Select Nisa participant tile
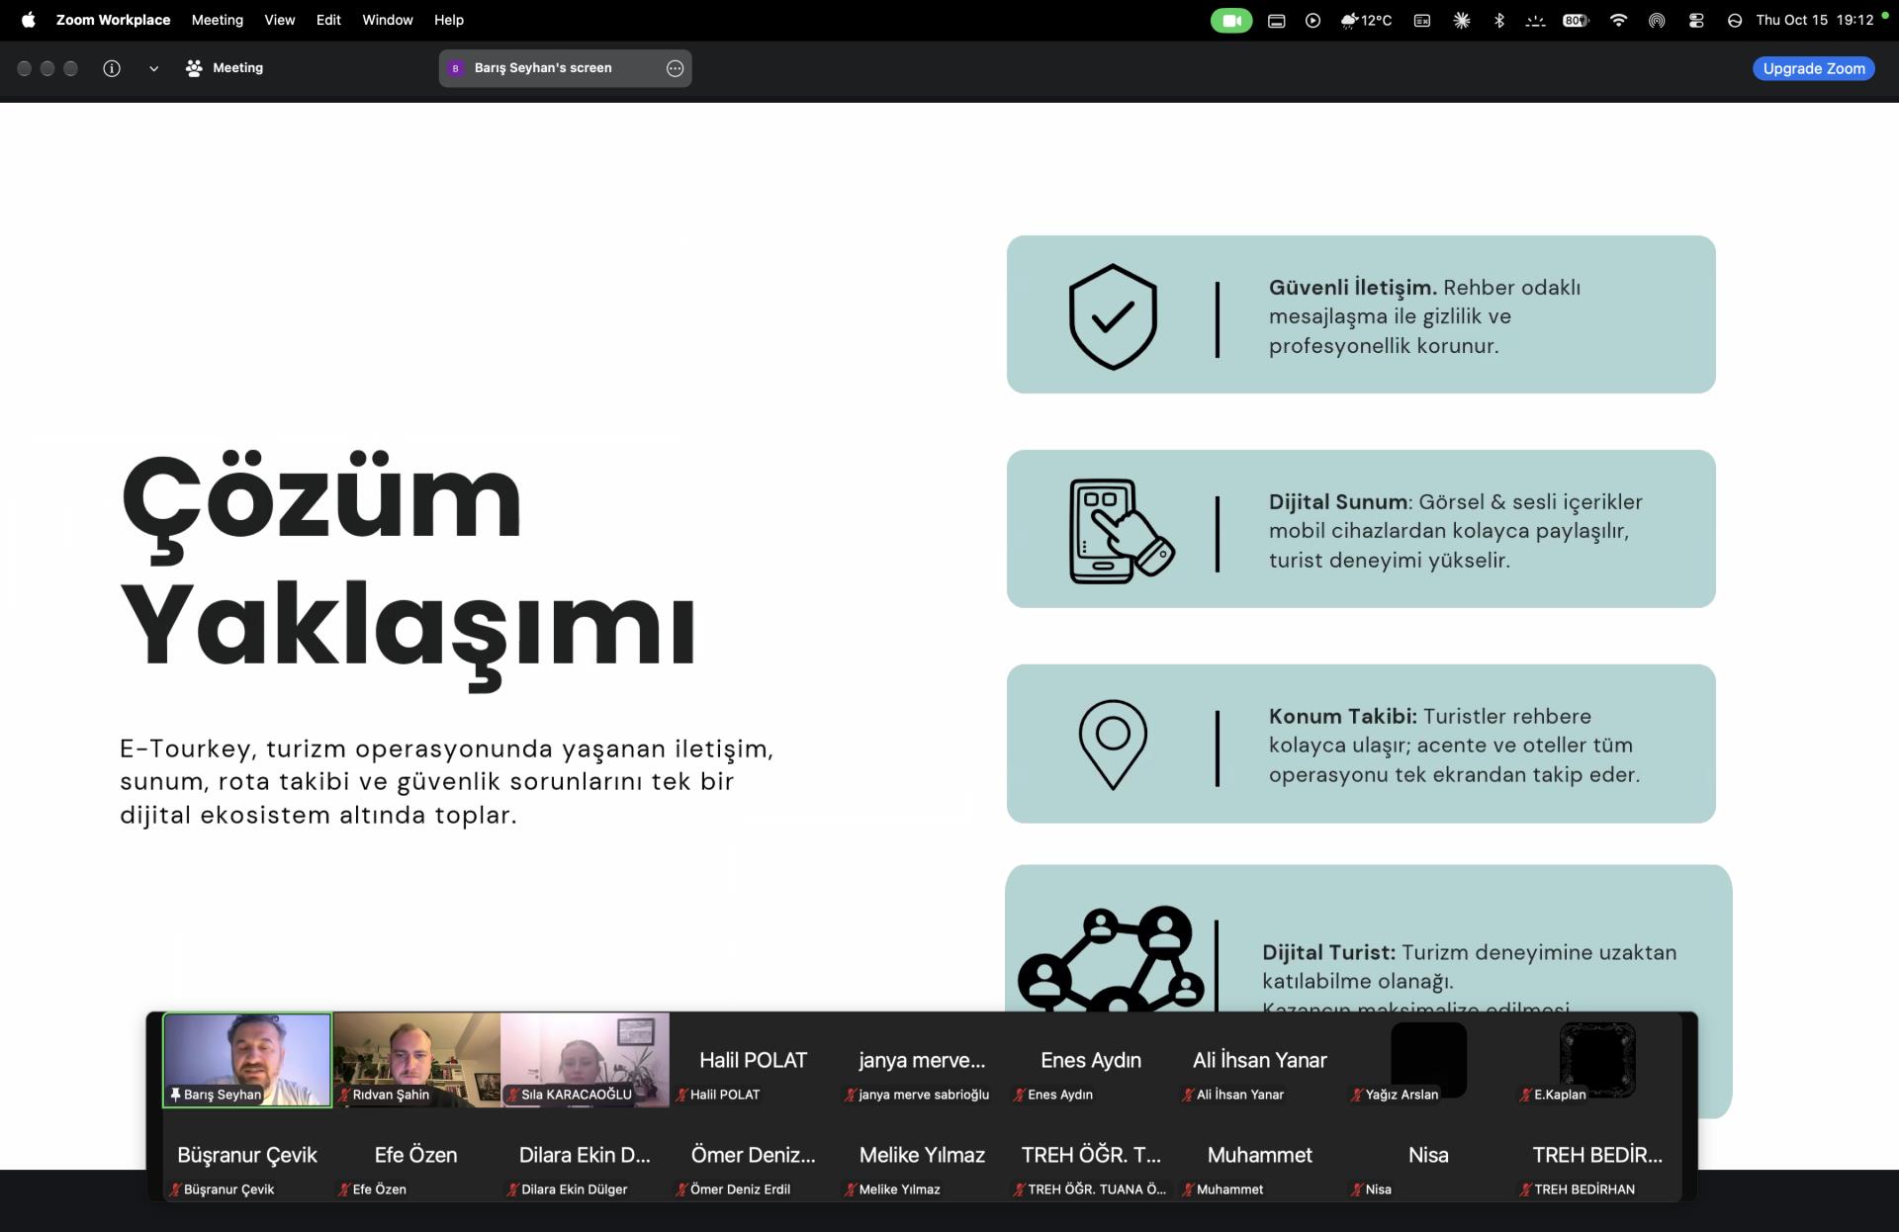This screenshot has width=1899, height=1232. [x=1428, y=1155]
